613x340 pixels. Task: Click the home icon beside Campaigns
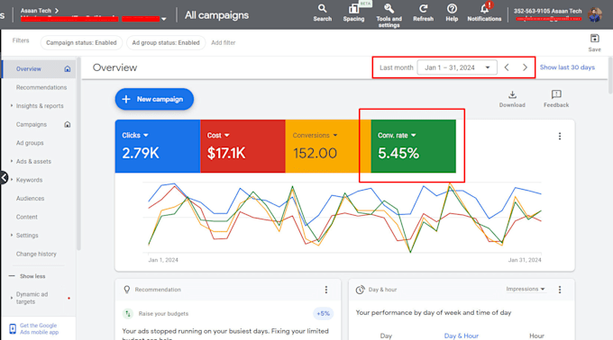[68, 124]
